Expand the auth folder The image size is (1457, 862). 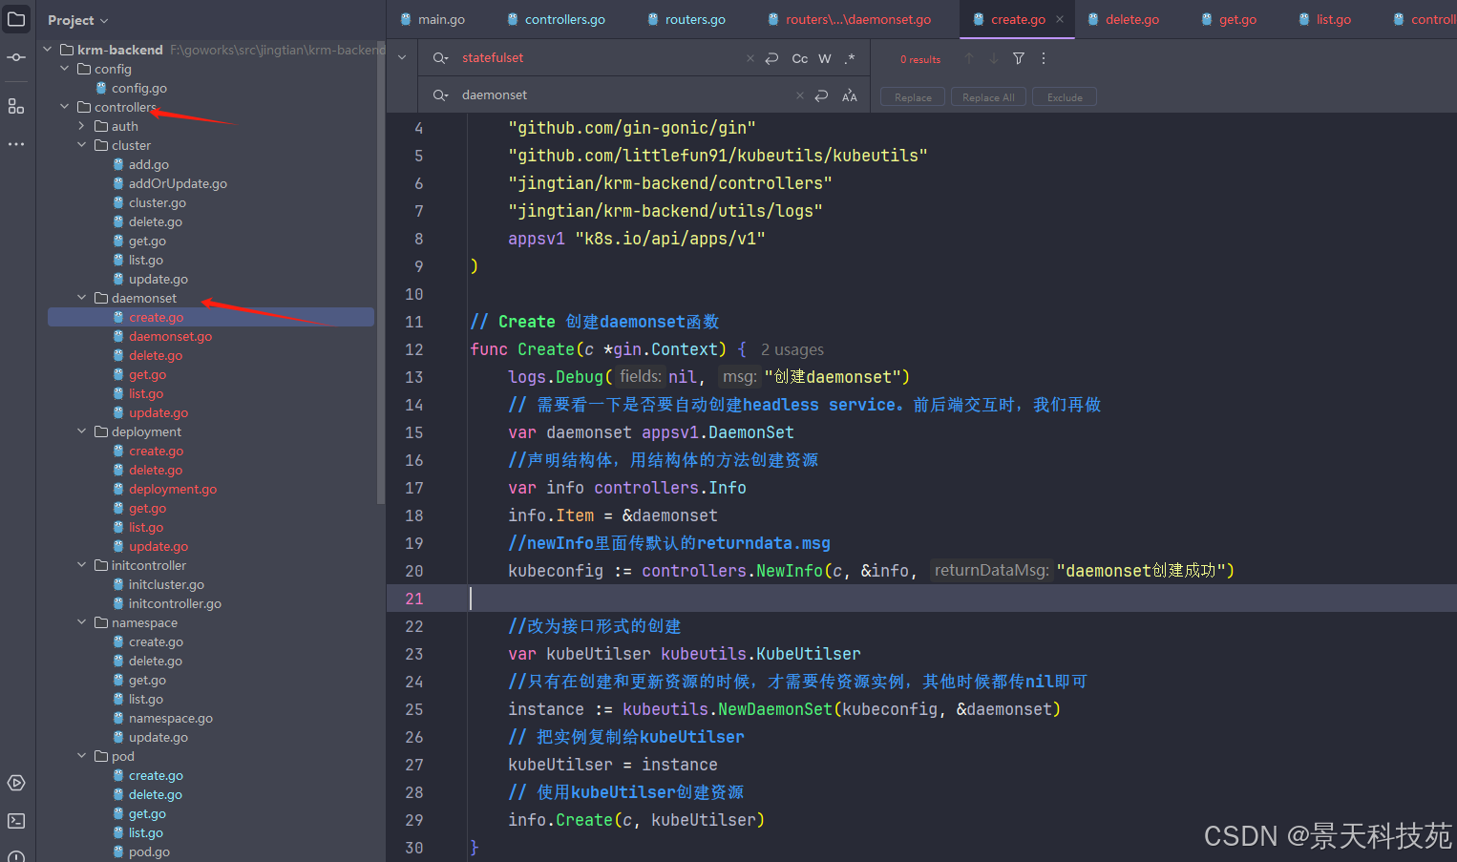(82, 126)
